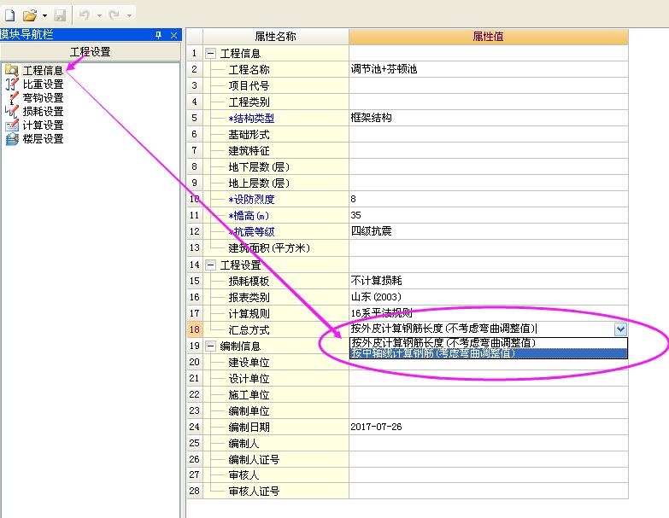The width and height of the screenshot is (669, 518).
Task: Click the 汇总方式 property name
Action: (249, 329)
